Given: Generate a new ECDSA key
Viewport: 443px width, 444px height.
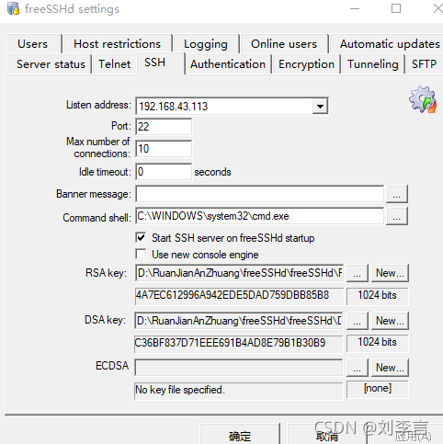Looking at the screenshot, I should tap(390, 368).
